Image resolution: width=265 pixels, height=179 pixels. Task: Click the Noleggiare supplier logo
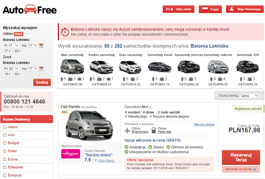pos(71,154)
